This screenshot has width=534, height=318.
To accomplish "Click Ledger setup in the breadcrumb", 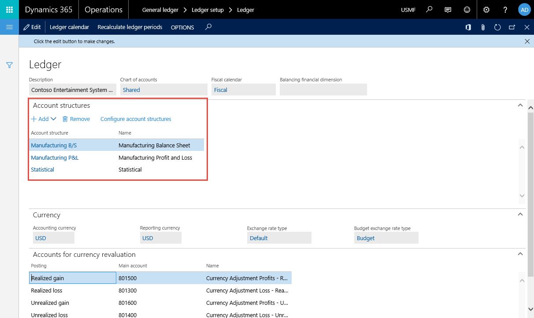I will pos(208,10).
